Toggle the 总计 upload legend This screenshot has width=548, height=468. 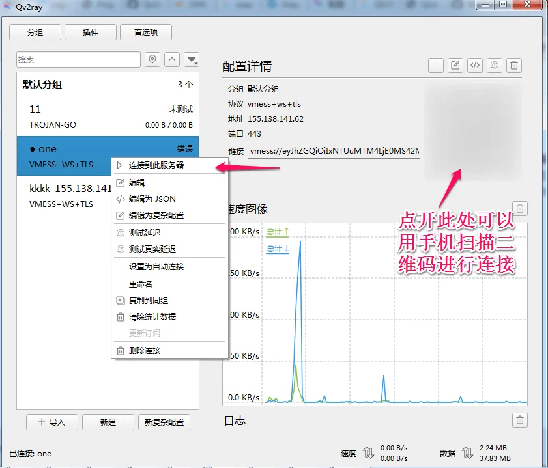tap(278, 231)
